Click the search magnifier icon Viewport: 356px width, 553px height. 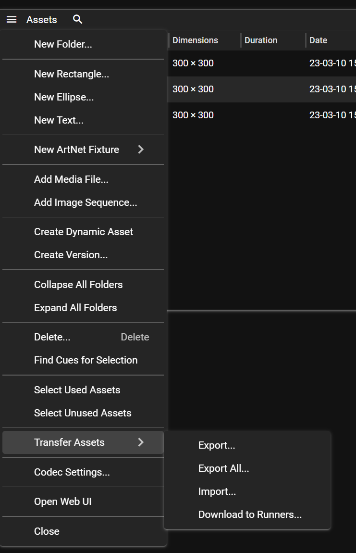coord(77,19)
